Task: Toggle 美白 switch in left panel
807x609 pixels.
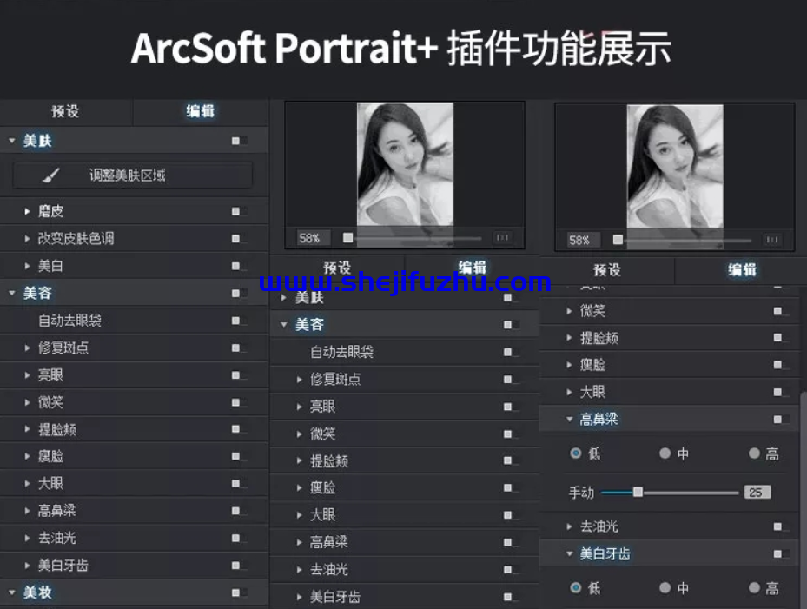Action: pos(239,266)
